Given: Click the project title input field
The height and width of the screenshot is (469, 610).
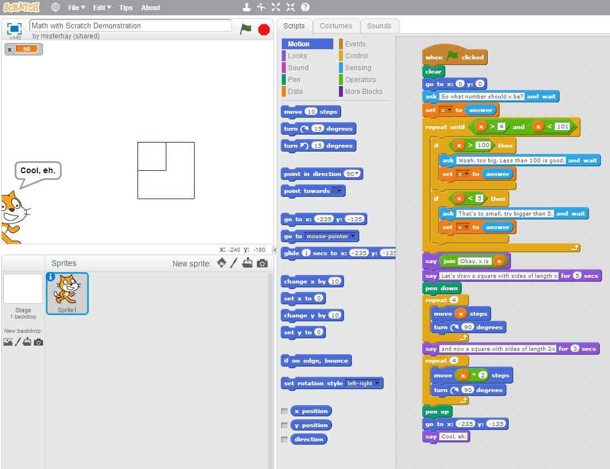Looking at the screenshot, I should coord(131,25).
